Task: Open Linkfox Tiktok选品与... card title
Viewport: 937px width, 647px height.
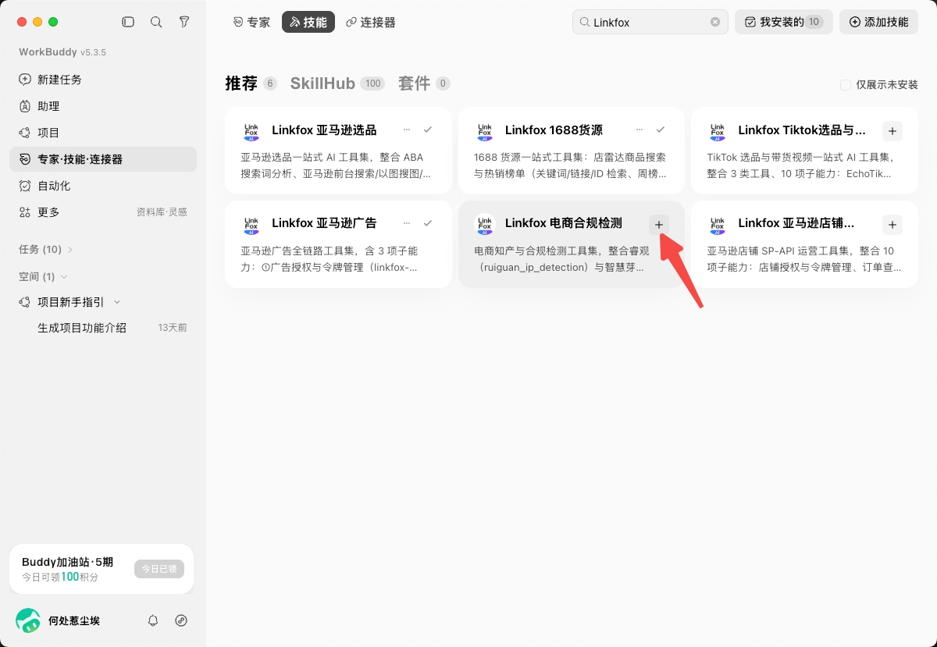Action: pos(802,130)
